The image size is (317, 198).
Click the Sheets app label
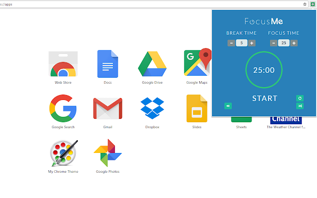(x=241, y=127)
